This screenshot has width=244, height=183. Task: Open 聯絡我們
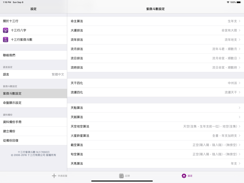33,55
